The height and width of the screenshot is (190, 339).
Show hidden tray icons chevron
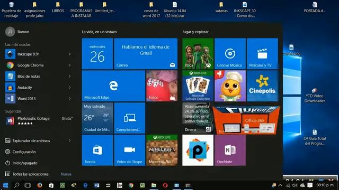pyautogui.click(x=280, y=185)
